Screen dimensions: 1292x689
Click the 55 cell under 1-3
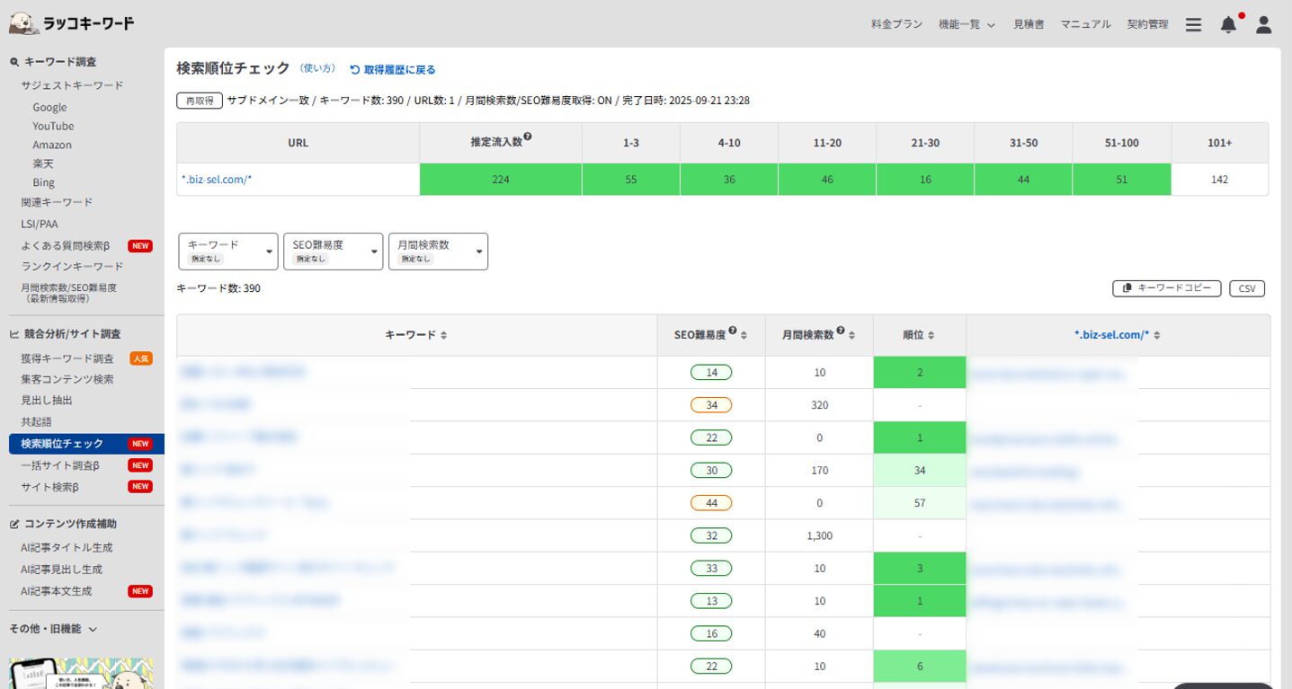click(x=631, y=180)
